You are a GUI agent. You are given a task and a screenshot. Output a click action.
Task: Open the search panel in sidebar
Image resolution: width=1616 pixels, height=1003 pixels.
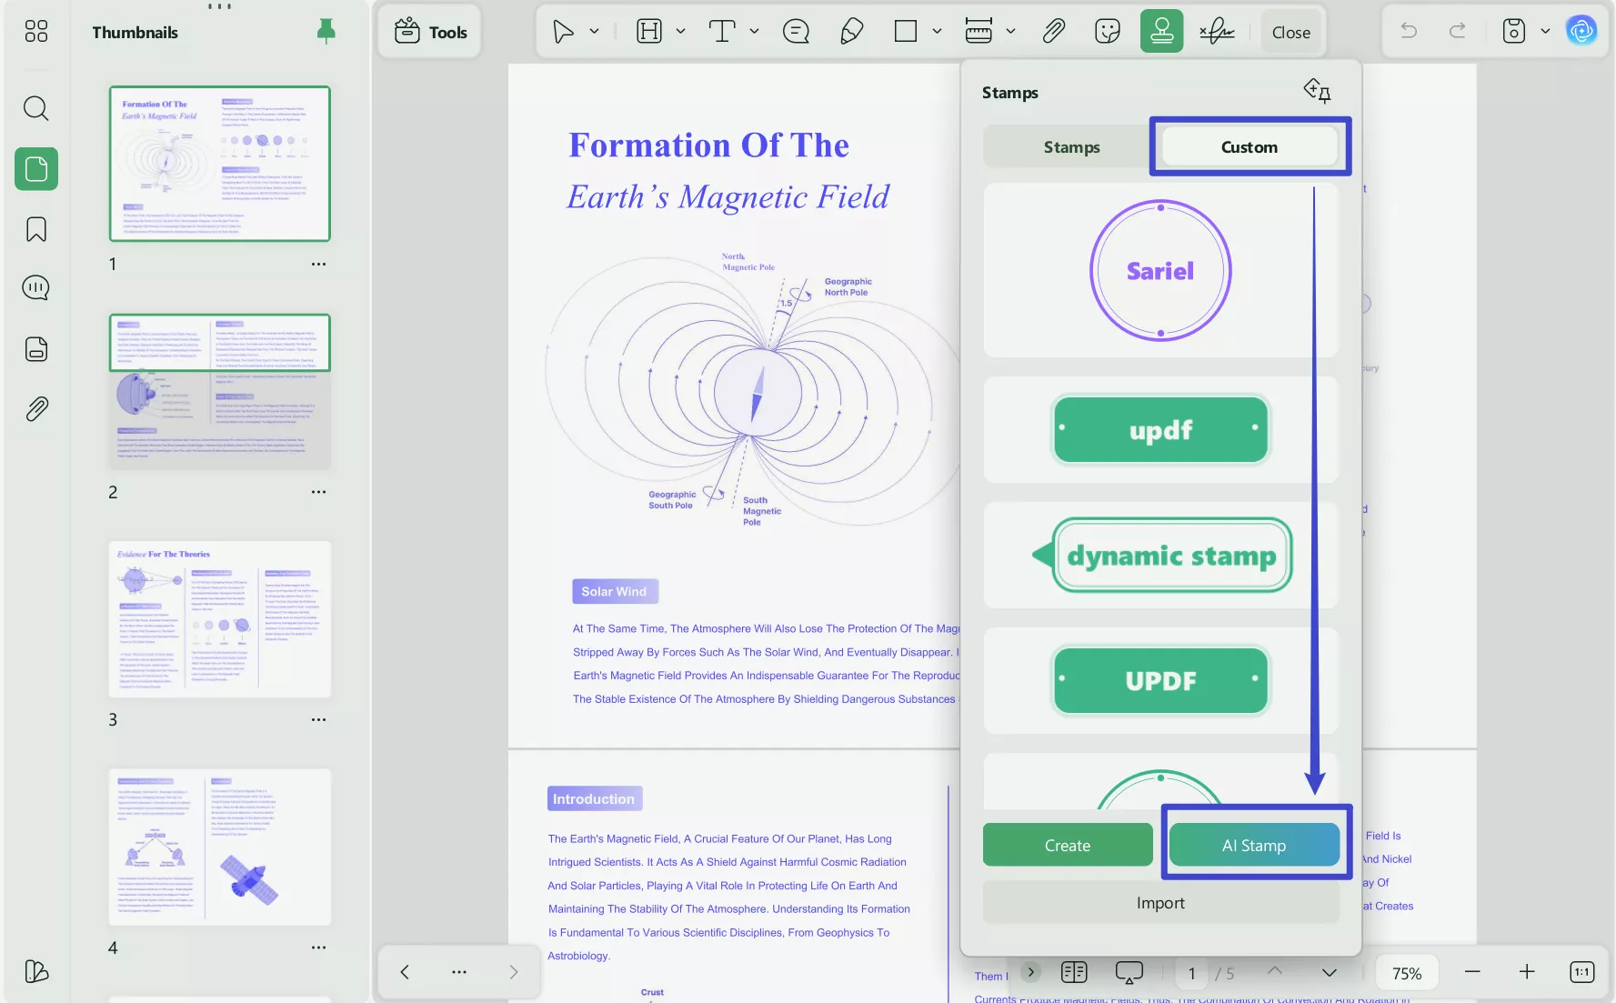tap(36, 108)
